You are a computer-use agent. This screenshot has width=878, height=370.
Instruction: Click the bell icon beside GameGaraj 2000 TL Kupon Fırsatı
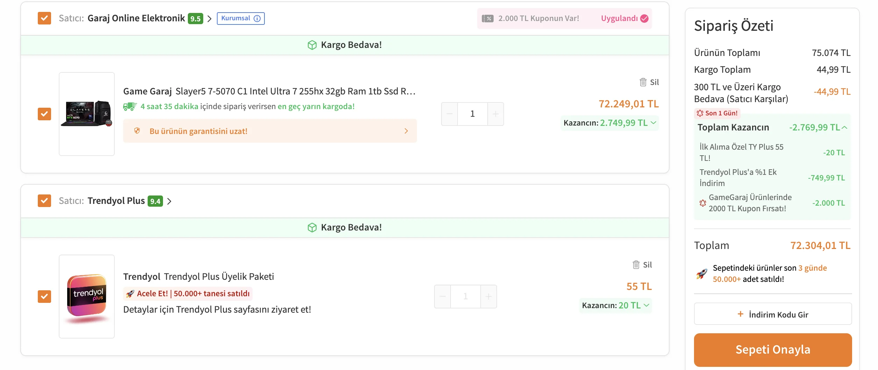click(703, 203)
